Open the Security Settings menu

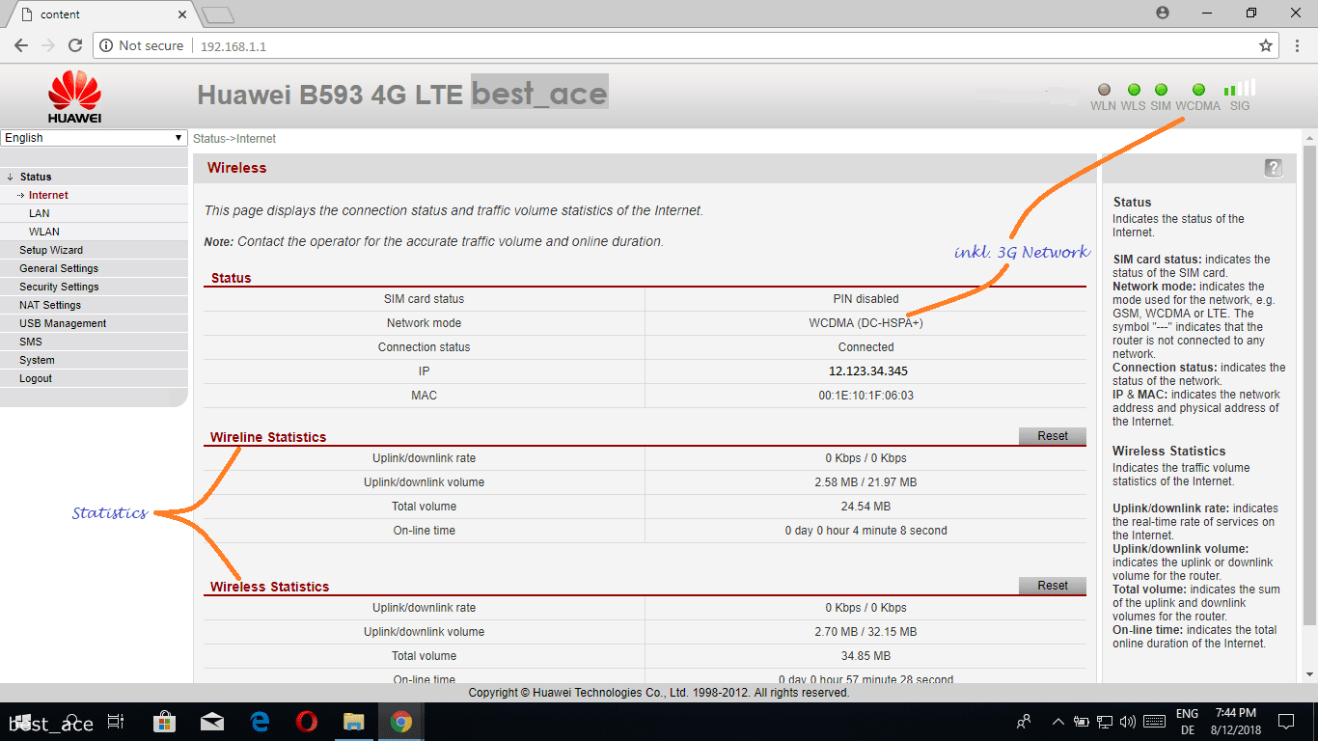pyautogui.click(x=59, y=287)
